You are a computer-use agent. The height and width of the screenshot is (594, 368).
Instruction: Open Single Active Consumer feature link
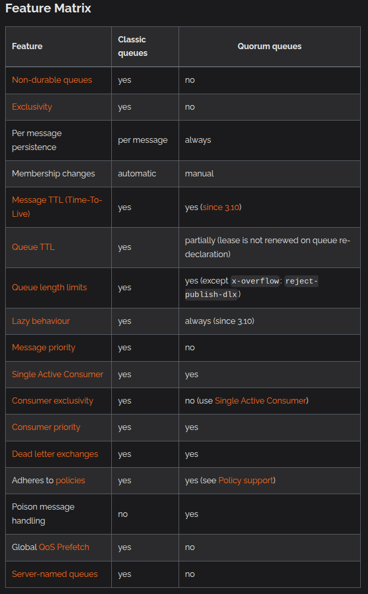click(x=57, y=374)
